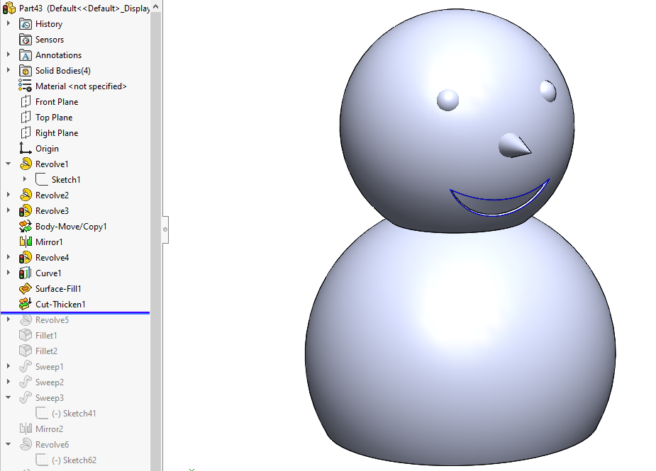The width and height of the screenshot is (656, 471).
Task: Expand the Solid Bodies(4) node
Action: (9, 70)
